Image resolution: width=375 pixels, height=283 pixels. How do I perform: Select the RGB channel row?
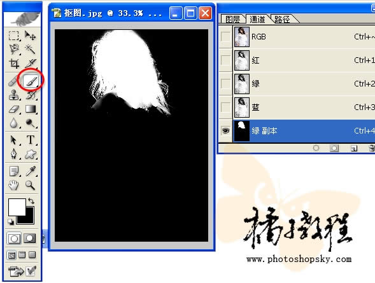pos(304,37)
